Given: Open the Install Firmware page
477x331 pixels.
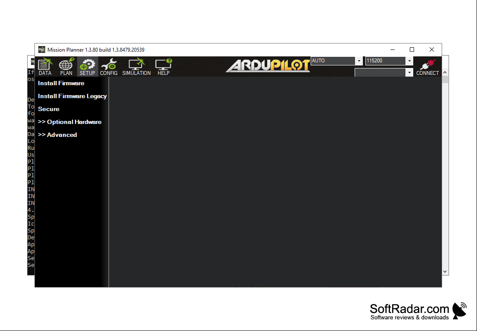Looking at the screenshot, I should [x=61, y=83].
